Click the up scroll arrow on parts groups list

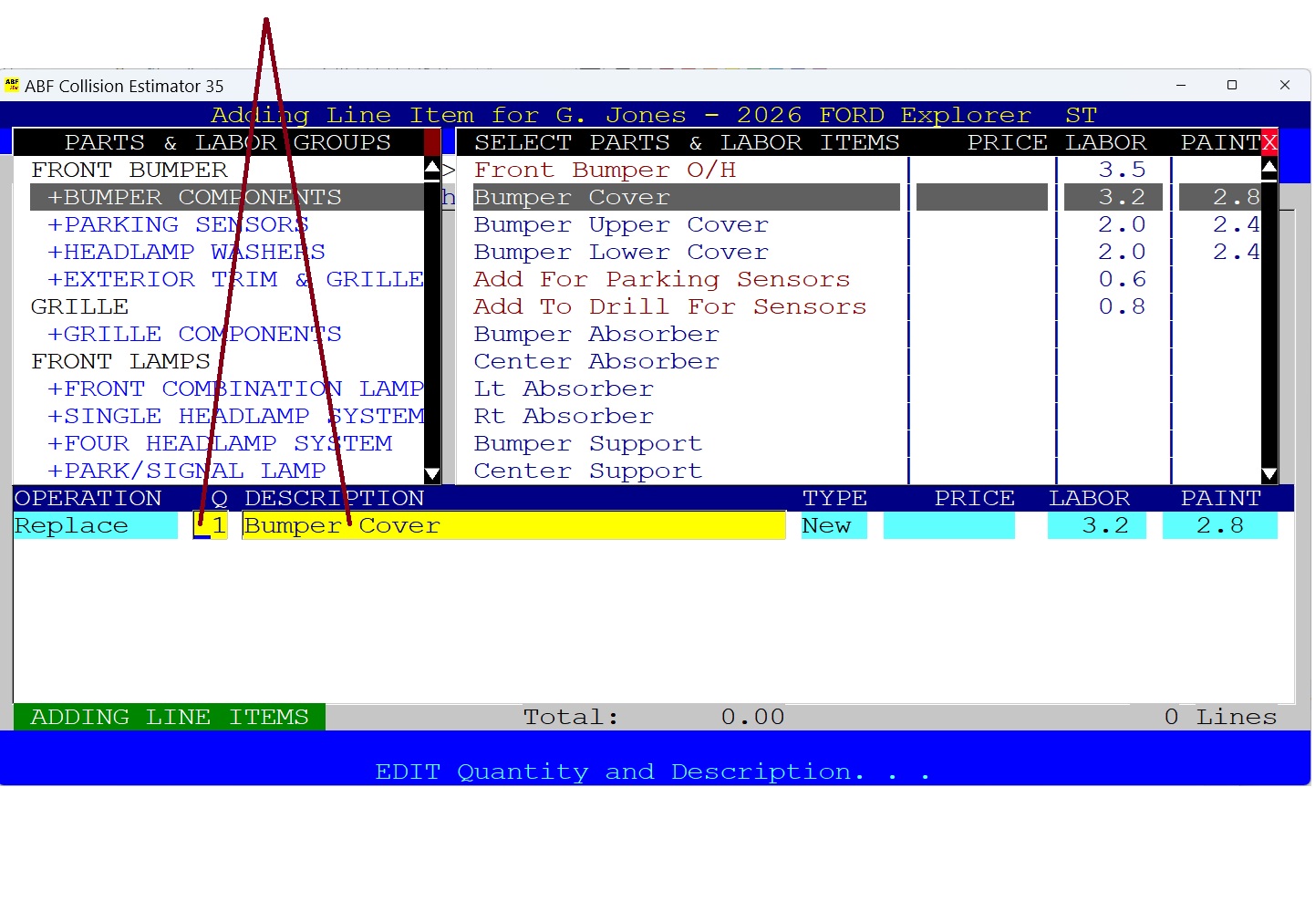[x=432, y=166]
